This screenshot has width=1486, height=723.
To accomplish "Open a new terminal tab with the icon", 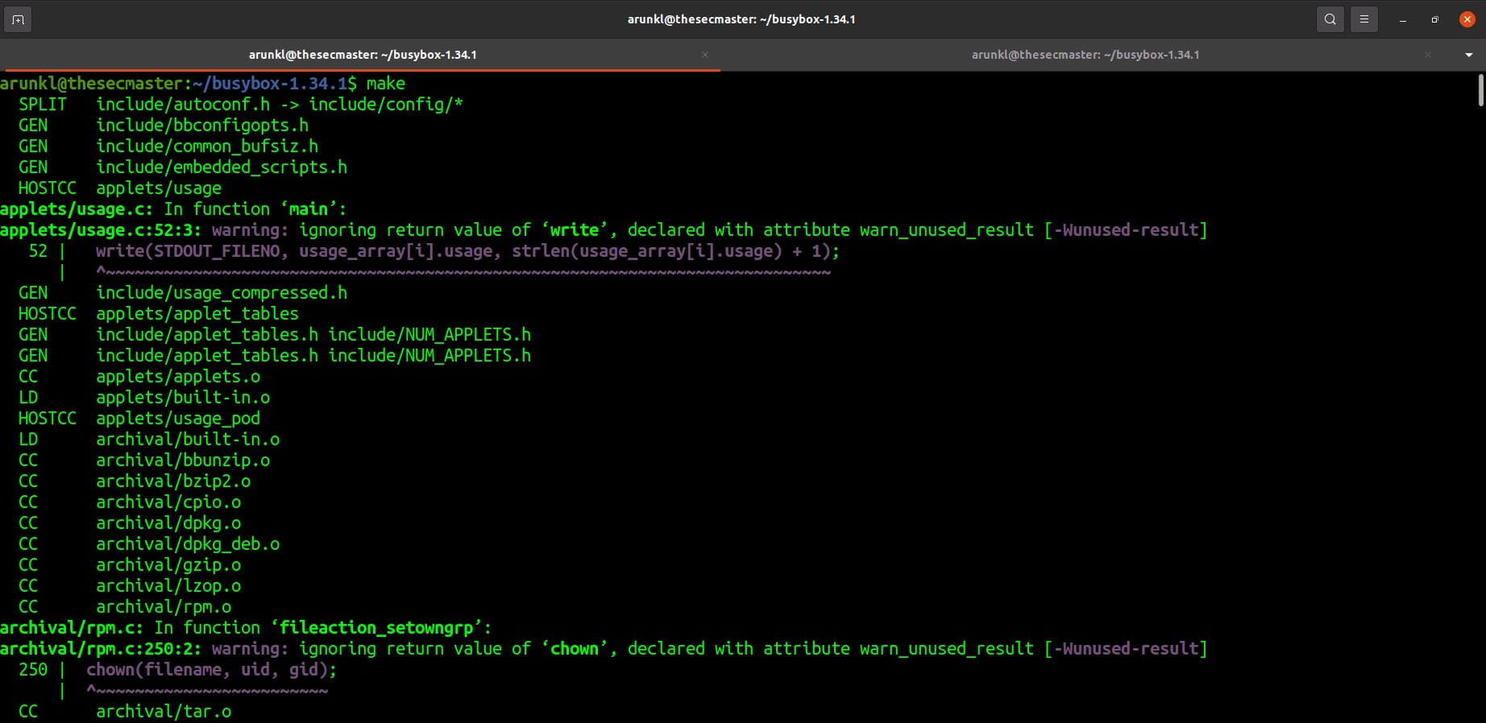I will [18, 19].
